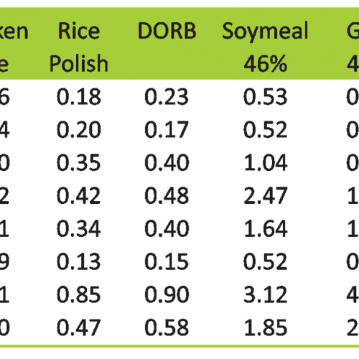Click the Rice Polish column header
The width and height of the screenshot is (359, 359).
click(x=79, y=47)
